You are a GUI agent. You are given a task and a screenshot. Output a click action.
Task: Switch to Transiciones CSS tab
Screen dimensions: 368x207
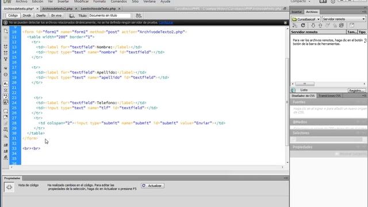tap(329, 95)
